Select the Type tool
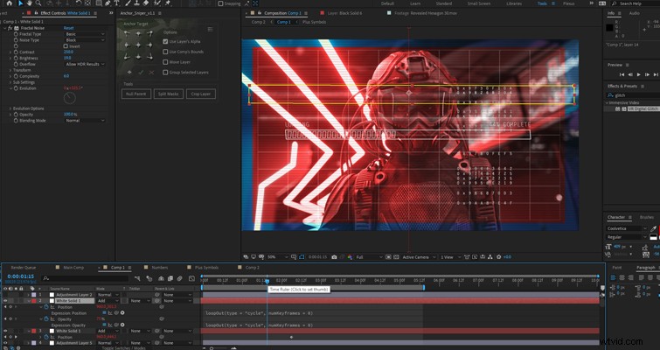 pos(116,3)
